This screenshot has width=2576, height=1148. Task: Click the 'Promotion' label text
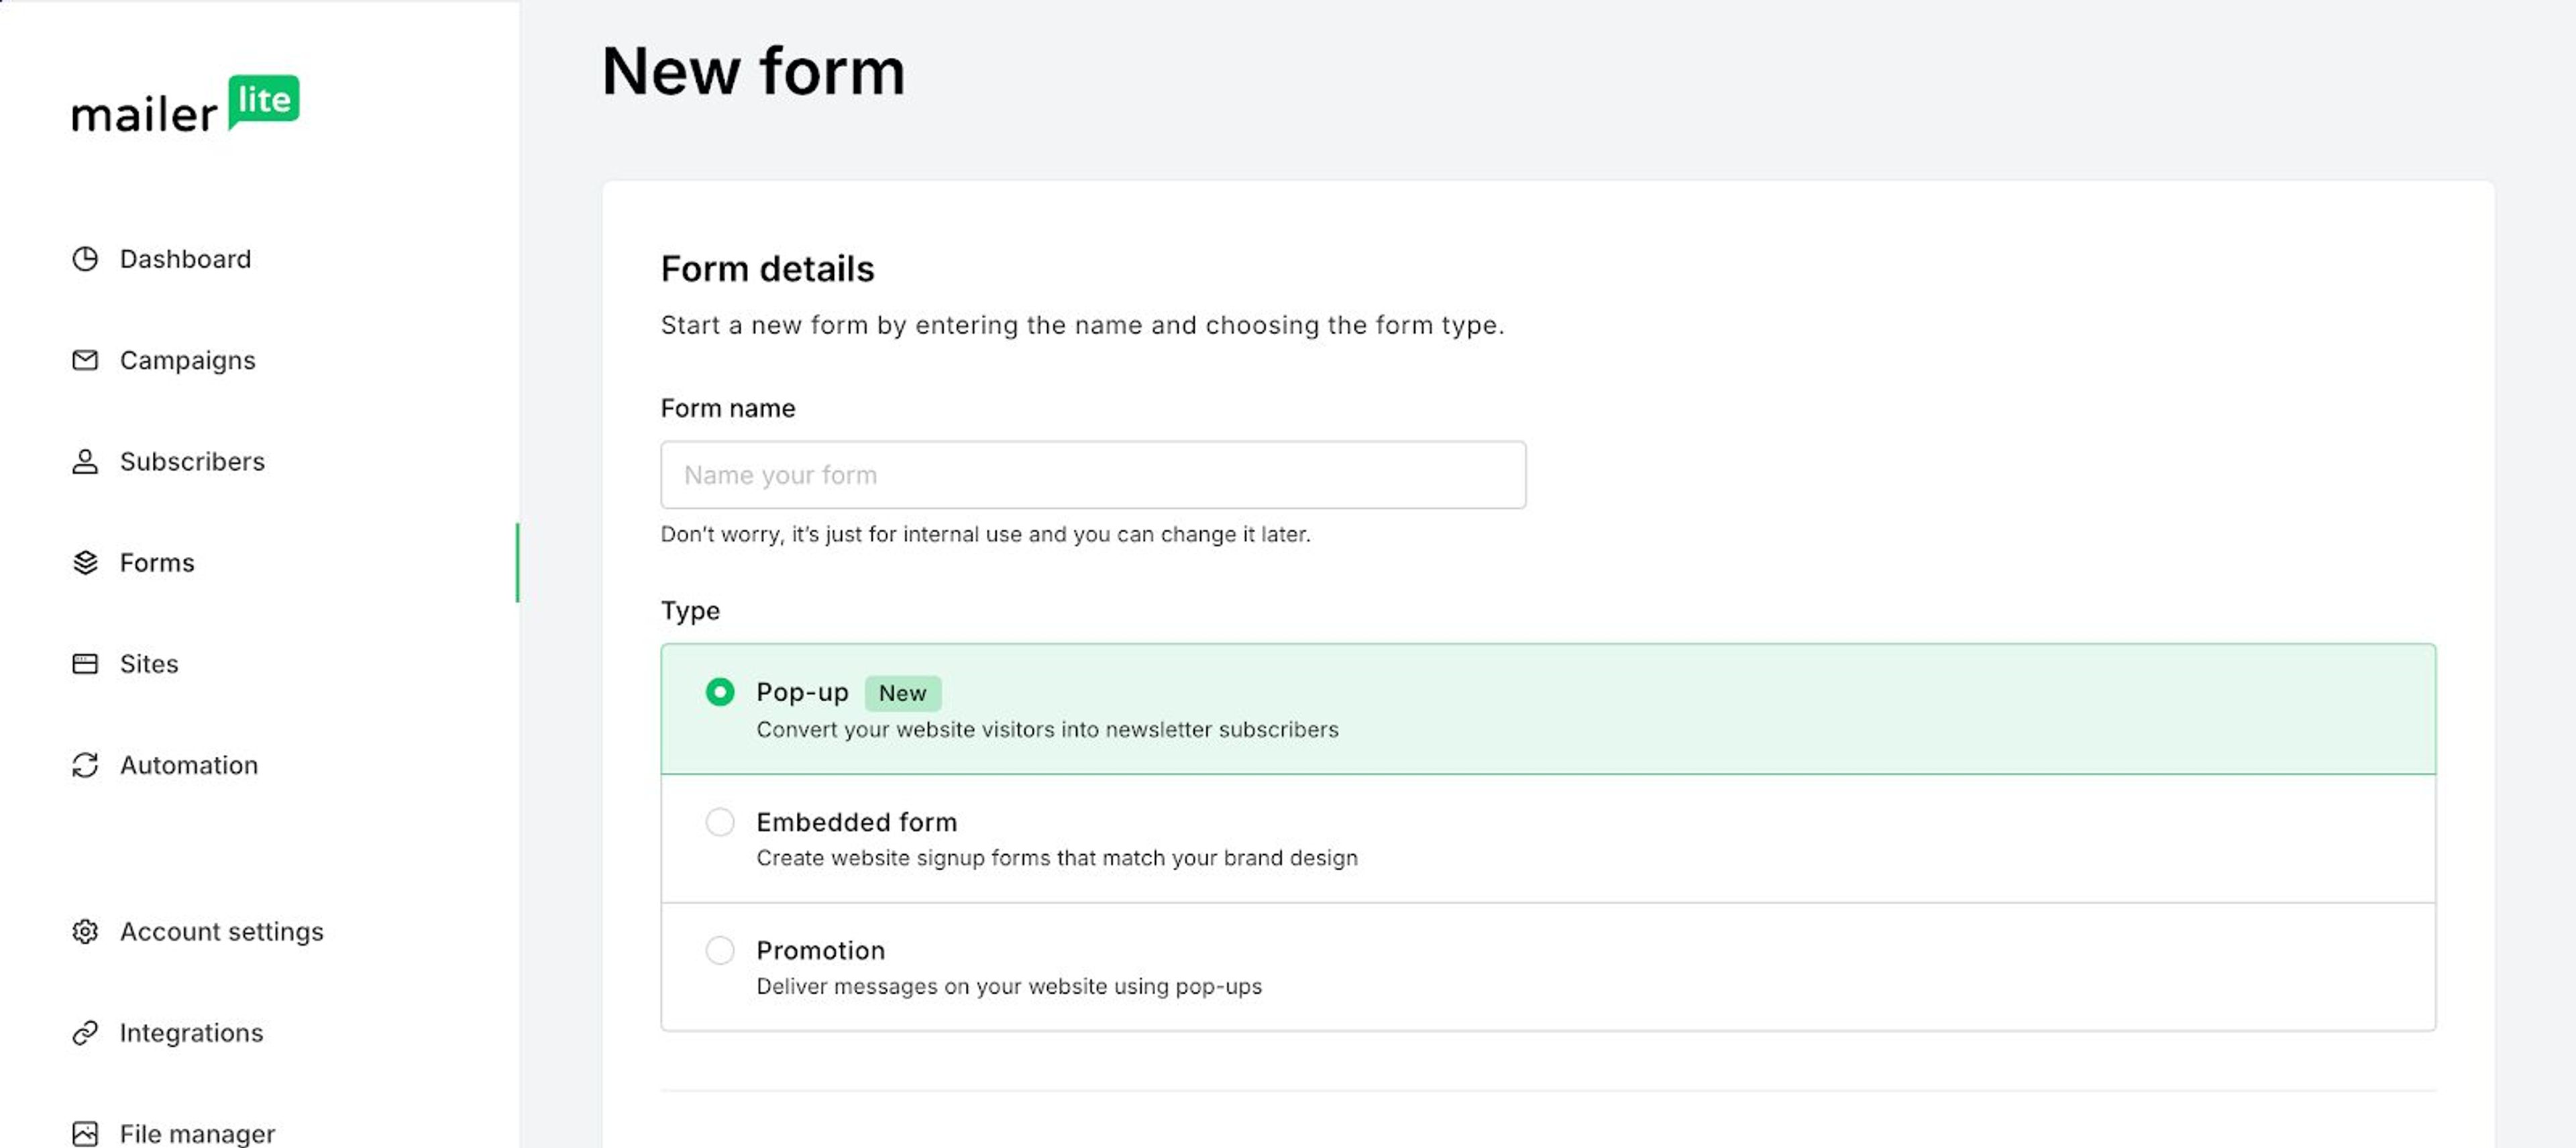[x=820, y=950]
